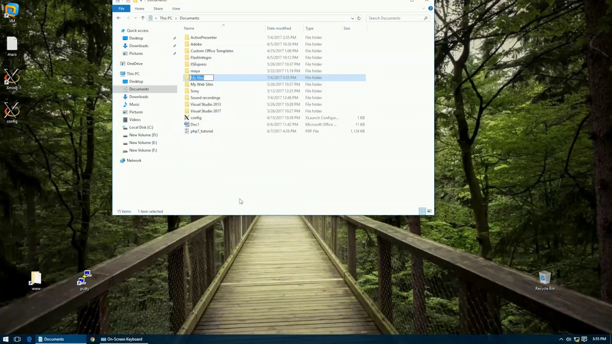The height and width of the screenshot is (344, 612).
Task: Click inside the folder rename text box
Action: click(x=201, y=77)
